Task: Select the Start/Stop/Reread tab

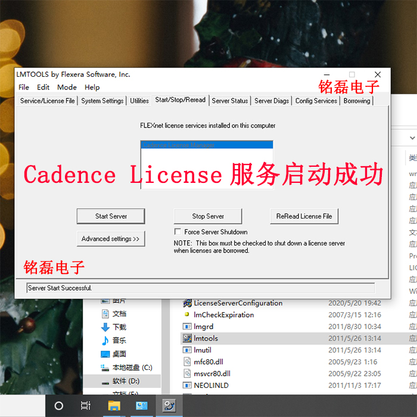Action: pos(181,99)
